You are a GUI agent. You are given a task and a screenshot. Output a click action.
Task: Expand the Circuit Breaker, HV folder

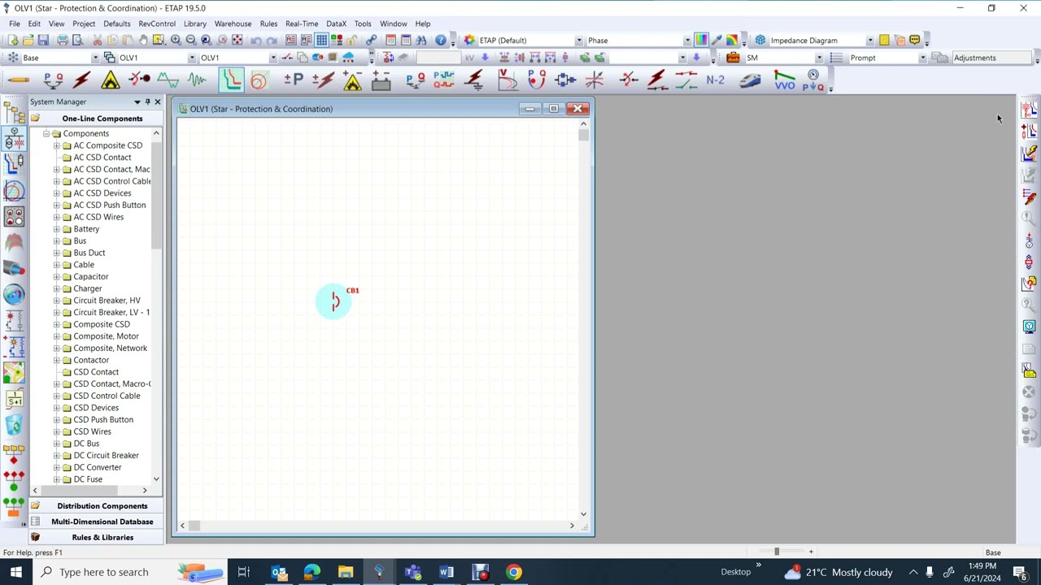coord(57,301)
